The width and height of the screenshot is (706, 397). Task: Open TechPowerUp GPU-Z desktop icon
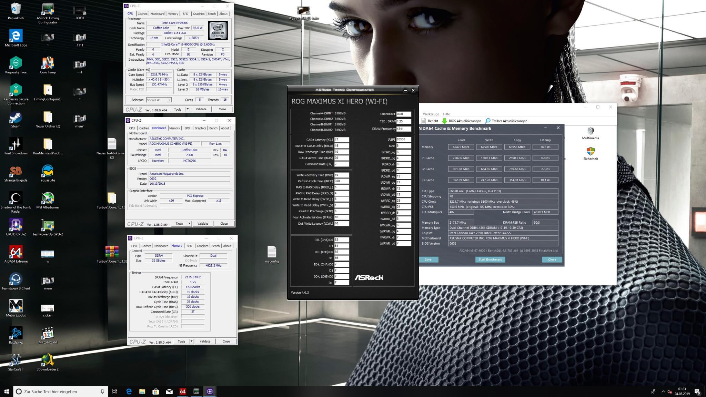point(48,225)
